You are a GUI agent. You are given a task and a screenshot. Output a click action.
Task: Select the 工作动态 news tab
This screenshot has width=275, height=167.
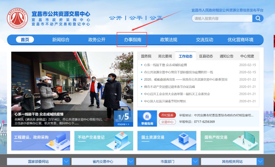(186, 56)
